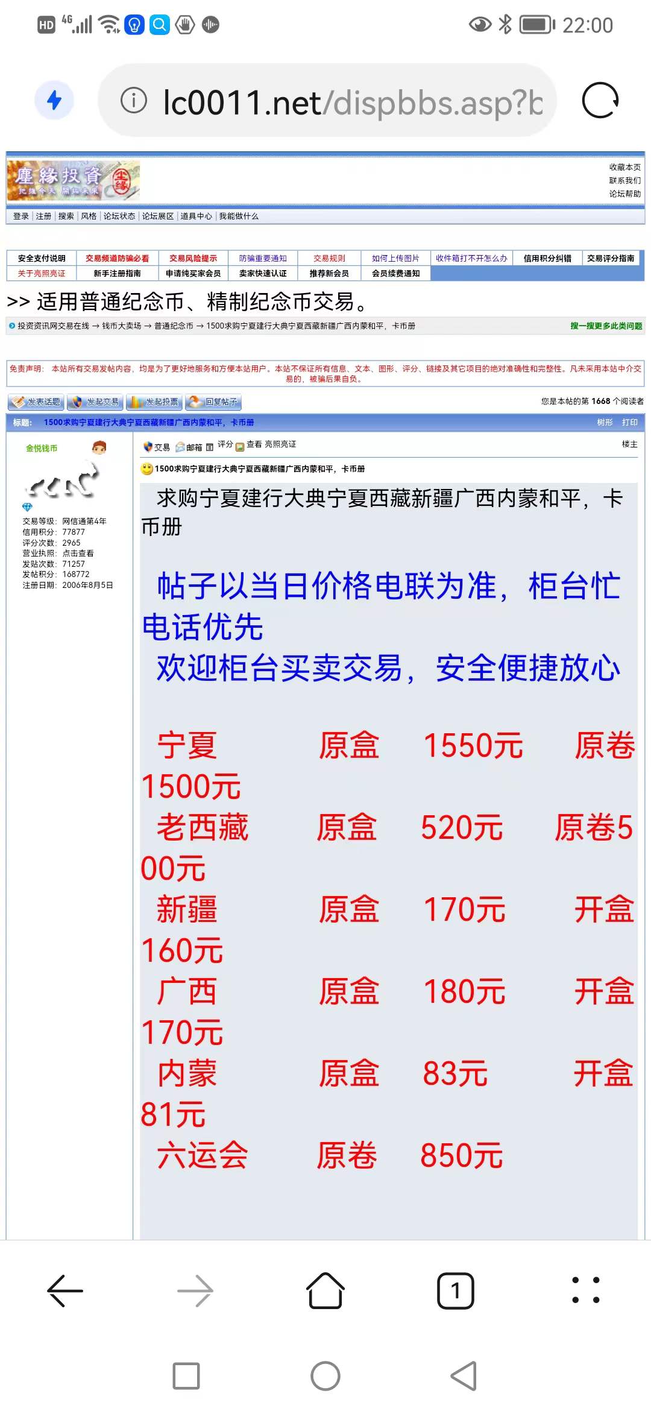Click the page icon beside 邮箱
Screen dimensions: 651x1411
[x=210, y=447]
